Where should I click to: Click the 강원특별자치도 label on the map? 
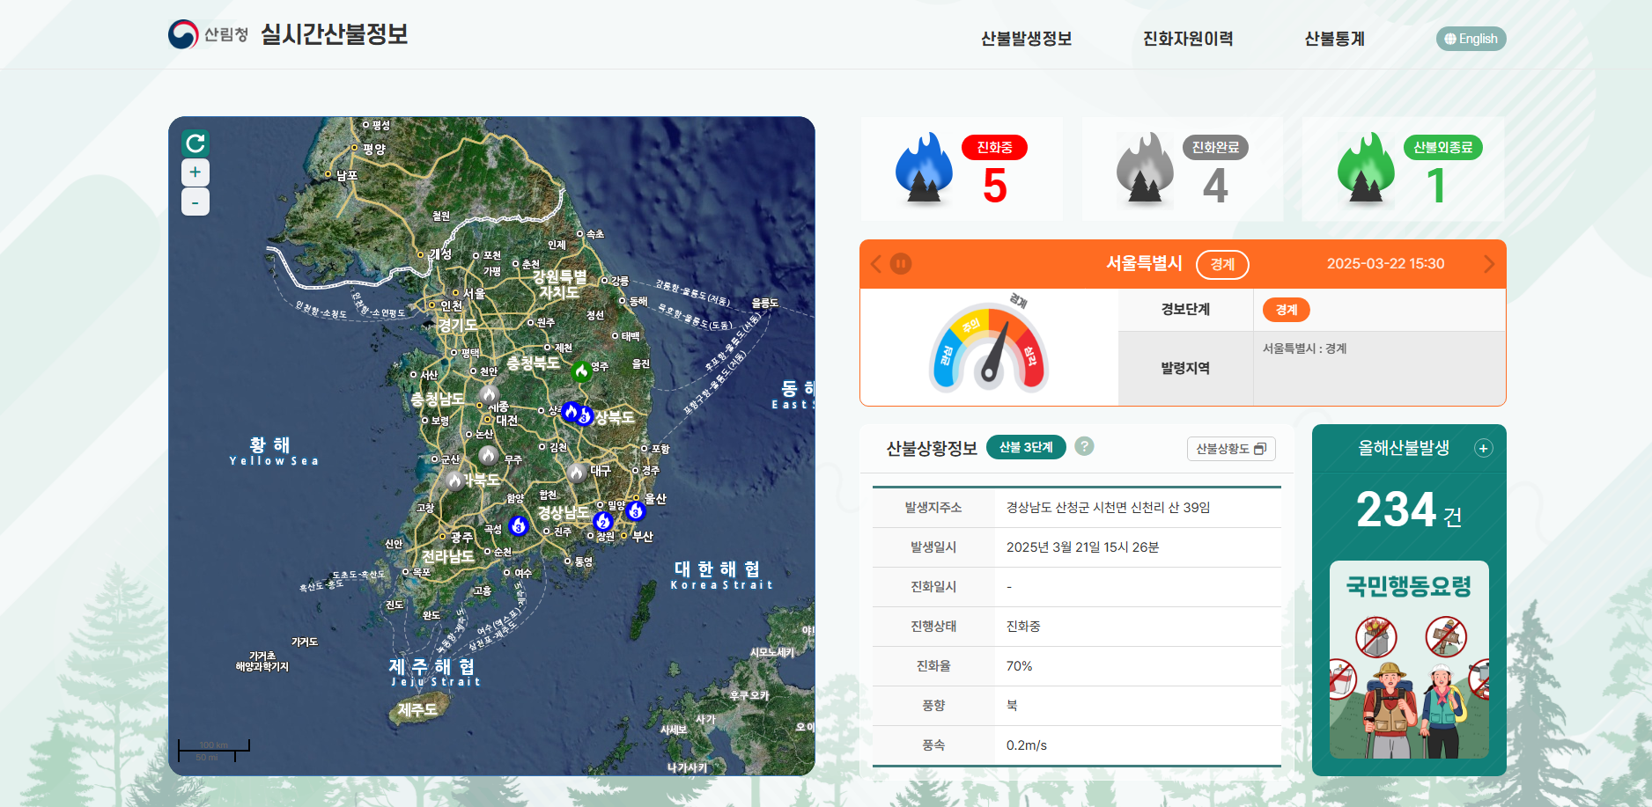(559, 284)
